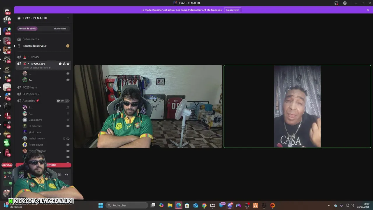Viewport: 373px width, 210px height.
Task: Click the Désactiver streamer mode button
Action: tap(233, 10)
